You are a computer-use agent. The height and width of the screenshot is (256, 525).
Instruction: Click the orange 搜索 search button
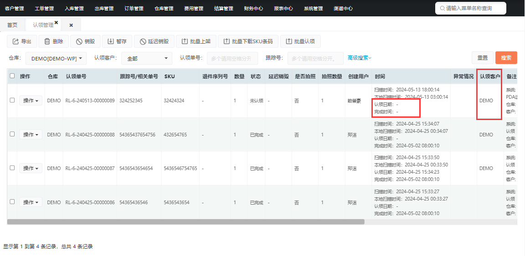pos(506,58)
